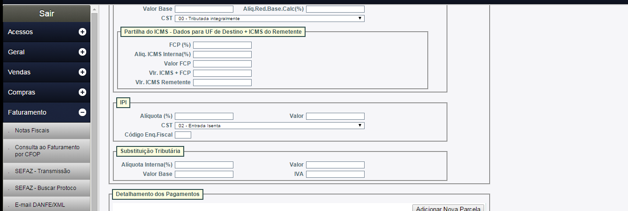This screenshot has width=628, height=211.
Task: Expand the Acessos menu plus icon
Action: pyautogui.click(x=82, y=32)
